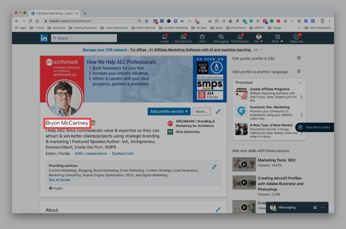Edit profile intro with pencil icon
Screen dimensions: 346x229
[218, 112]
